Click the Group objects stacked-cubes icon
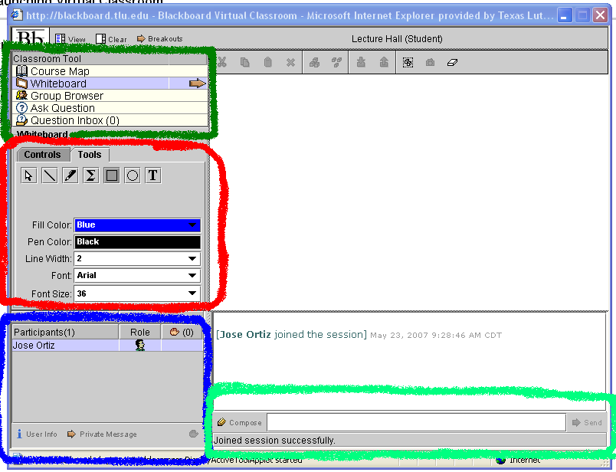Screen dimensions: 616x472 coord(314,62)
